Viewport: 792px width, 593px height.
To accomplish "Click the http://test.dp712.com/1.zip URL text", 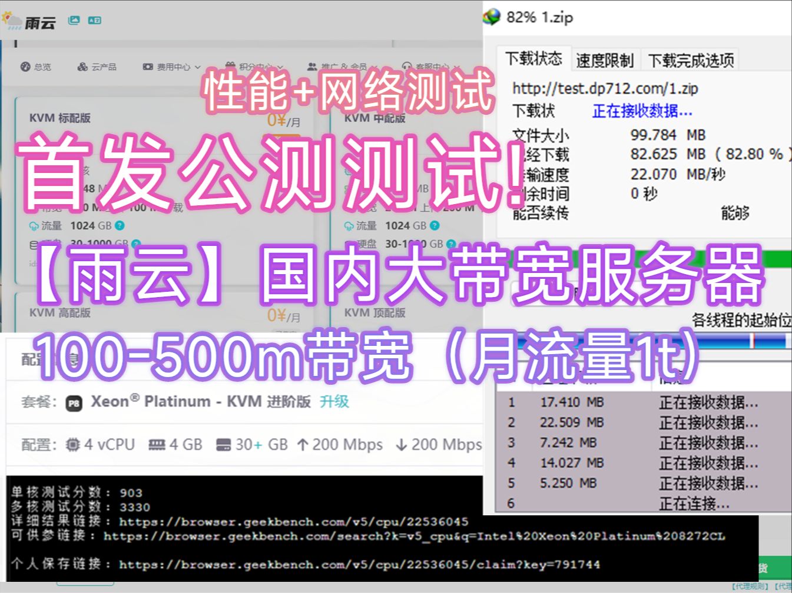I will [x=605, y=89].
